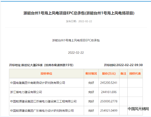Click the quote value 250000.2778

coord(109,101)
